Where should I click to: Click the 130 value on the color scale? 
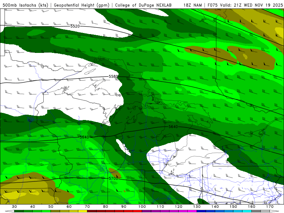pos(197,207)
